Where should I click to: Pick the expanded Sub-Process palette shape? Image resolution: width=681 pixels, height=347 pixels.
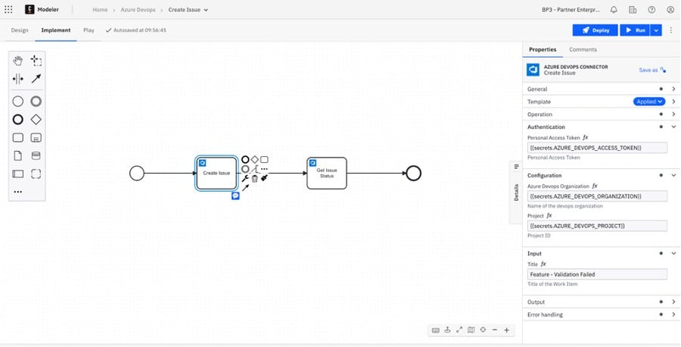point(36,138)
